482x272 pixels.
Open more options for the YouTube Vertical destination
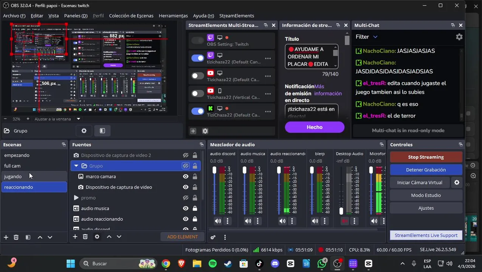tap(268, 94)
